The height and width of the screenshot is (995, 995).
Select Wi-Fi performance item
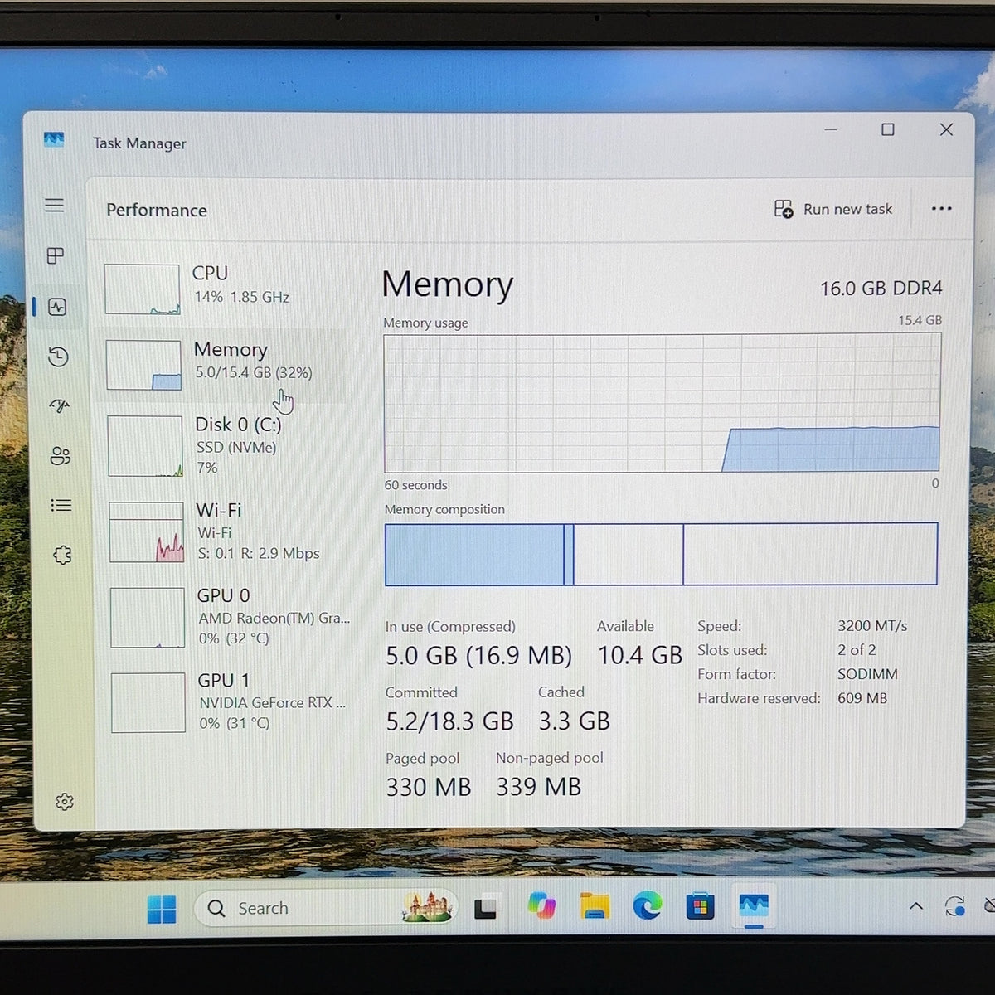[x=228, y=531]
